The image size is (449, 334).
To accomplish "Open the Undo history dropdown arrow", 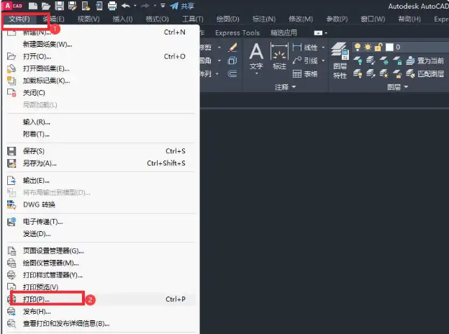I will (x=135, y=6).
